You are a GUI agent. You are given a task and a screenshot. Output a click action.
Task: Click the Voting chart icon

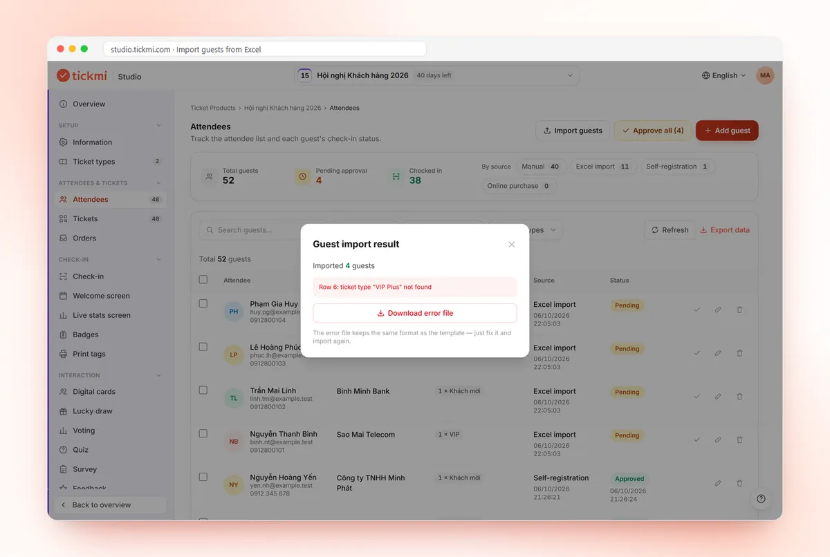64,431
